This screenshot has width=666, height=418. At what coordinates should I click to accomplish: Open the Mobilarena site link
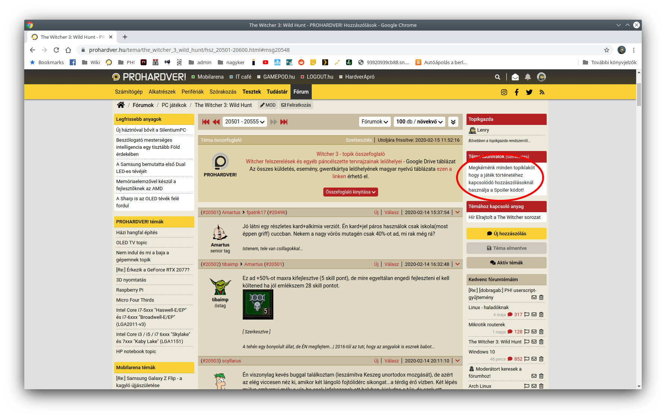click(x=208, y=77)
